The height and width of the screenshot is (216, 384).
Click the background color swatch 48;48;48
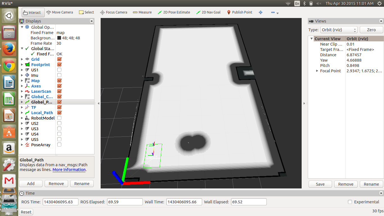click(x=59, y=38)
